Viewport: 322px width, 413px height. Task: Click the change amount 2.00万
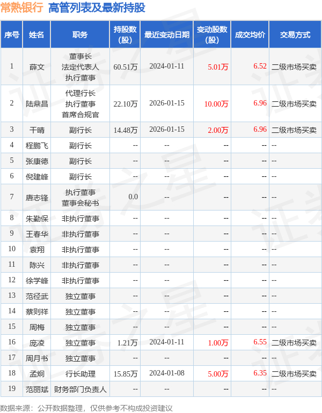218,130
